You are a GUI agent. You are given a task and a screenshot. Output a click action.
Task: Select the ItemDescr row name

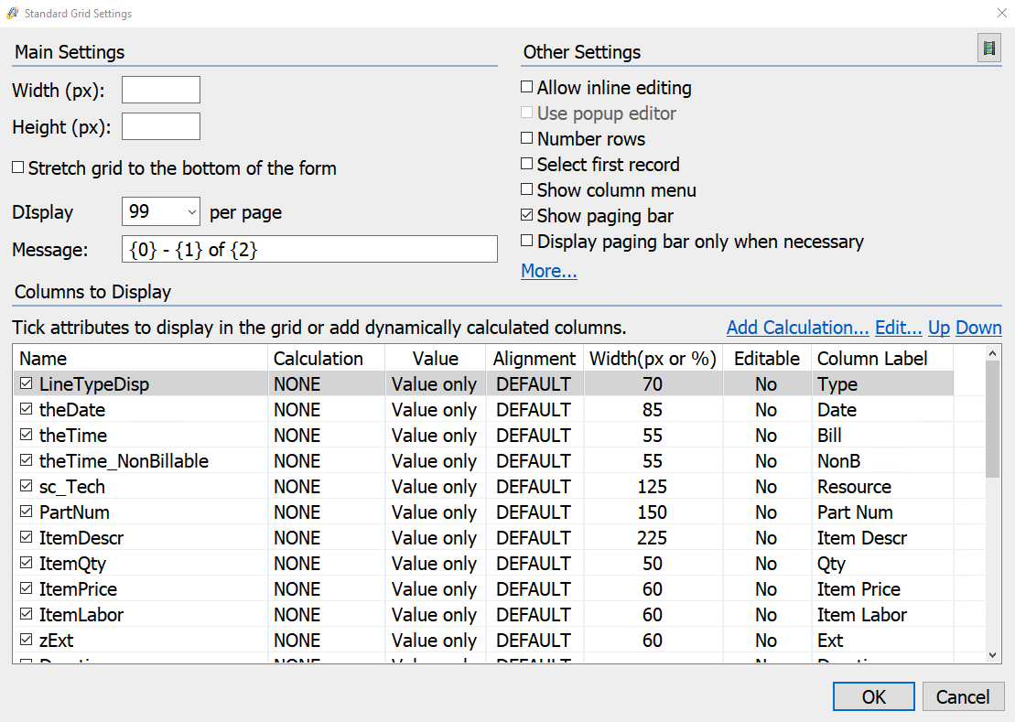coord(81,538)
